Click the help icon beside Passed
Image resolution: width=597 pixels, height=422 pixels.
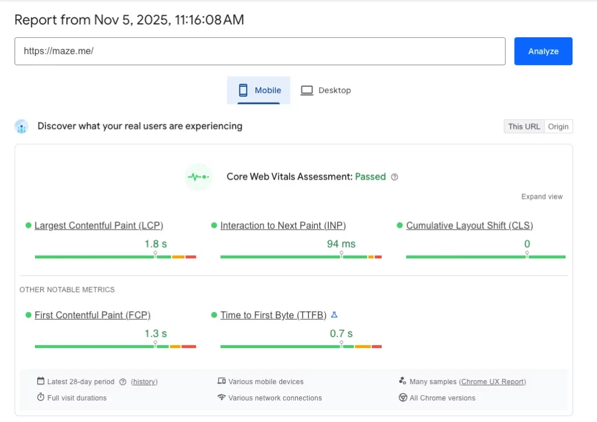[x=395, y=177]
